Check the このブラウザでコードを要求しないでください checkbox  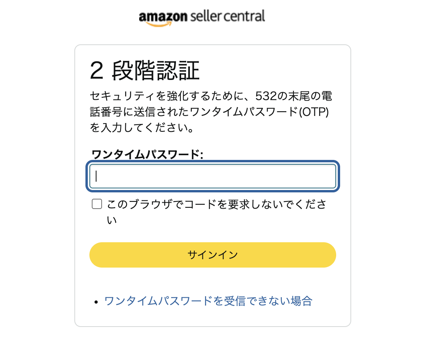pos(97,204)
